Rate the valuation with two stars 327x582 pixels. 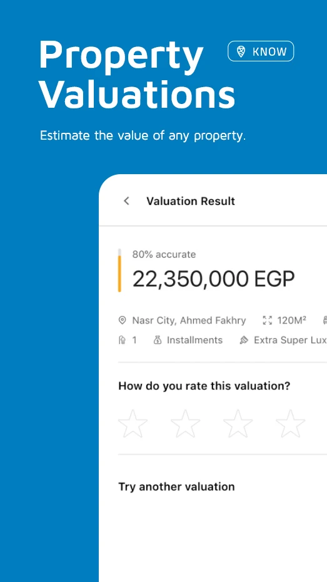pyautogui.click(x=186, y=424)
